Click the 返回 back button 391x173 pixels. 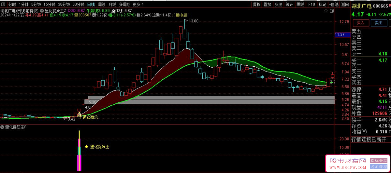[345, 5]
